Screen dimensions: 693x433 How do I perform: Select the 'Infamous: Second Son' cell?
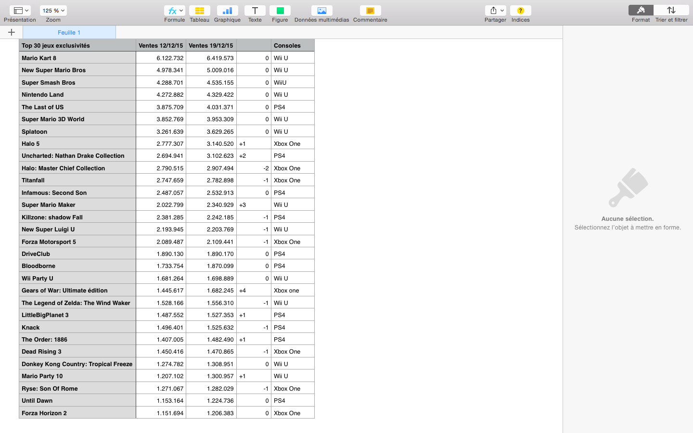[77, 193]
